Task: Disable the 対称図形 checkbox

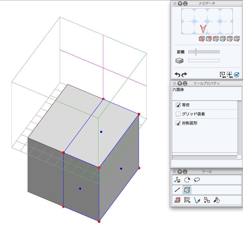Action: pos(178,123)
